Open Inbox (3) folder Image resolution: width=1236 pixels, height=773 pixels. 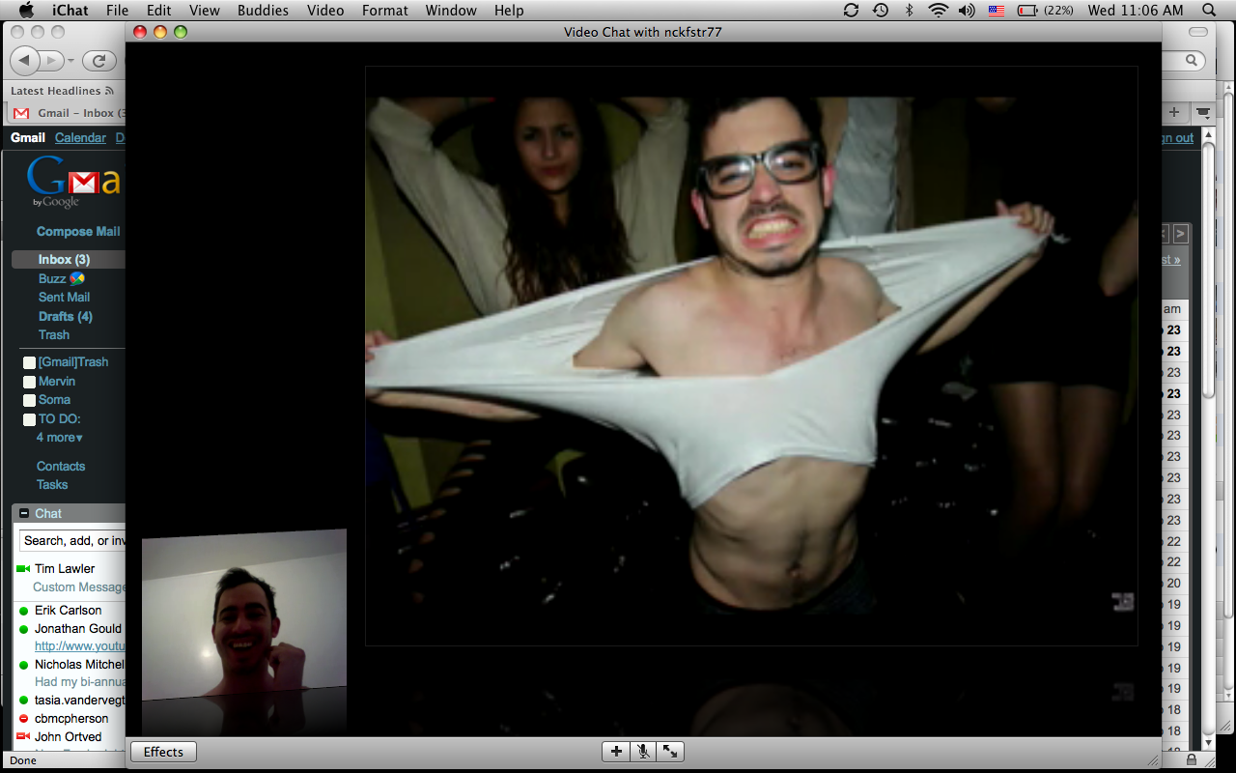click(x=64, y=260)
